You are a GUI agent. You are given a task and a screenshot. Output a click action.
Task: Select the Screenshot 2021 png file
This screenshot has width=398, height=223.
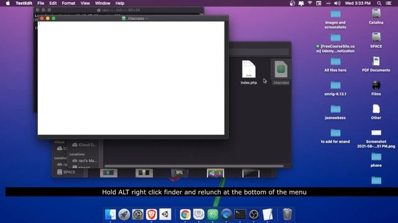376,139
